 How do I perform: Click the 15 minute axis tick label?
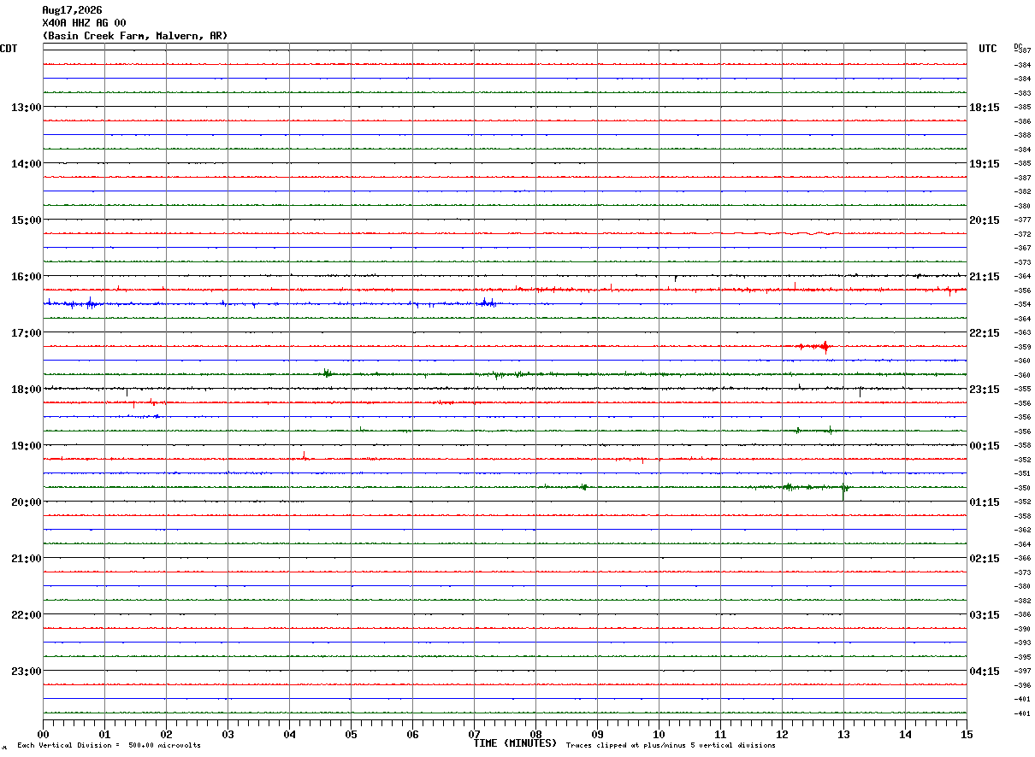click(967, 734)
